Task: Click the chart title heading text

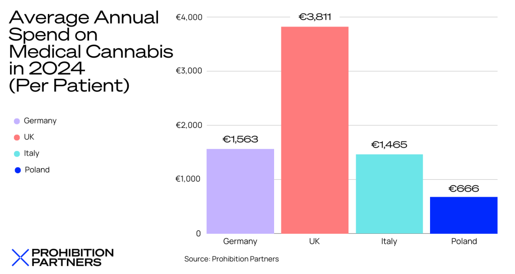Action: [x=91, y=52]
